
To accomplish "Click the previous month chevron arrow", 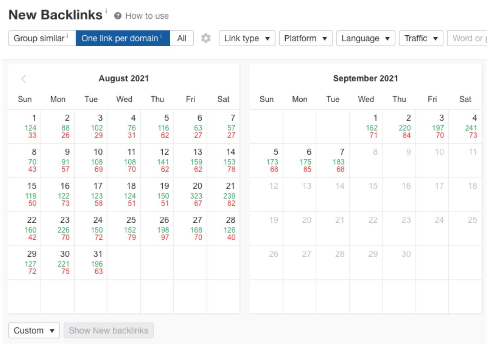I will coord(24,79).
